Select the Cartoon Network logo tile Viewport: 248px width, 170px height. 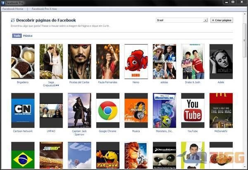click(23, 110)
